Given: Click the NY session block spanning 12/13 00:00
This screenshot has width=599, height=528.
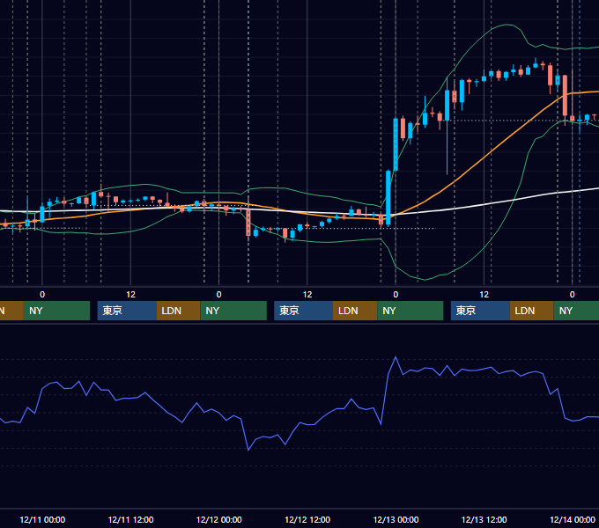Looking at the screenshot, I should tap(410, 311).
